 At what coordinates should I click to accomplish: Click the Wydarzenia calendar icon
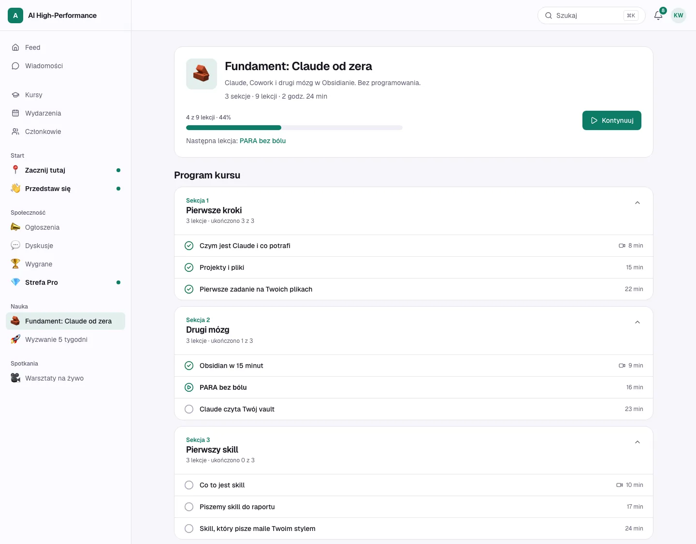coord(15,113)
